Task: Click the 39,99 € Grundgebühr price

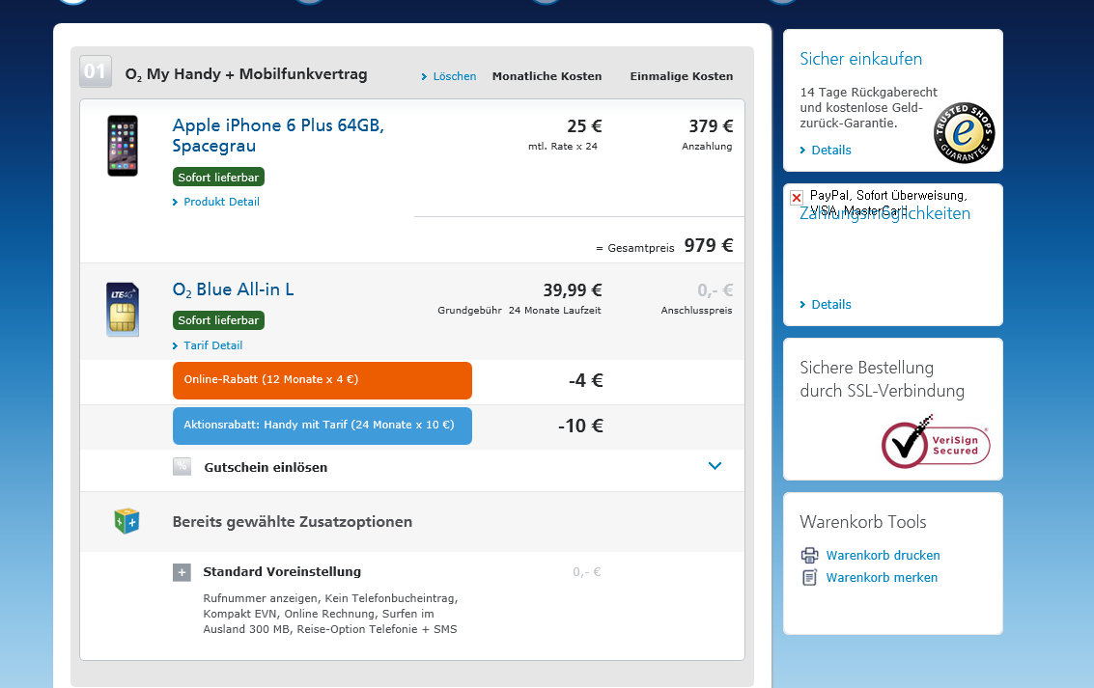Action: pos(573,290)
